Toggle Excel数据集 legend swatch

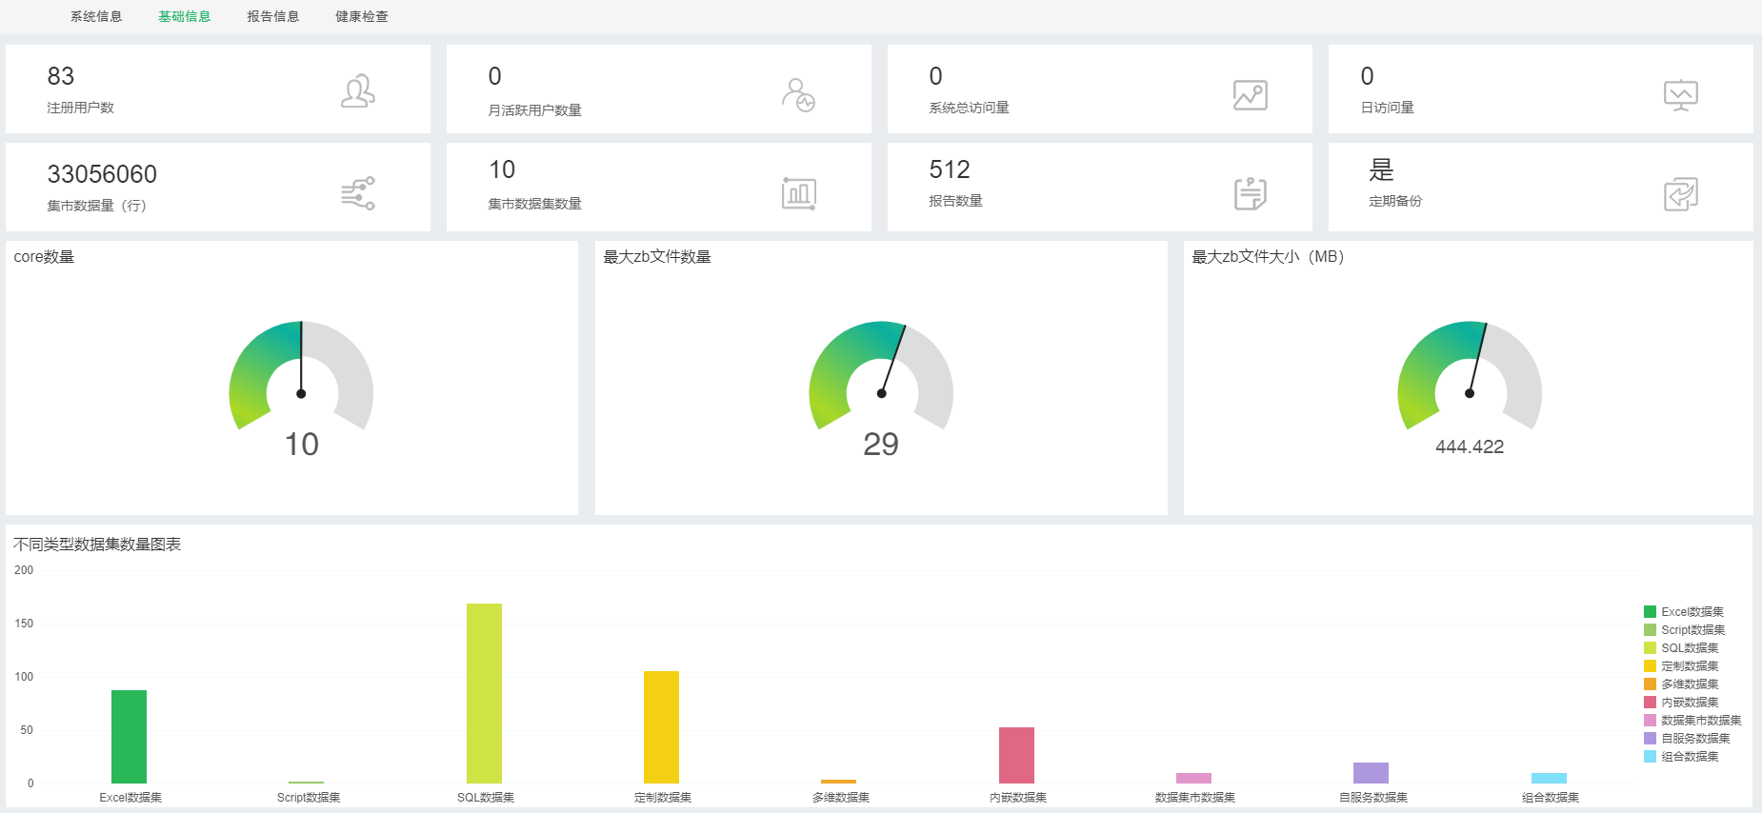pyautogui.click(x=1650, y=611)
